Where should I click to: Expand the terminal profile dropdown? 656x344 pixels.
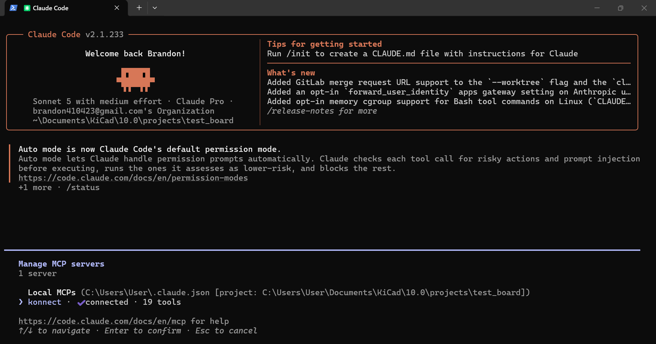click(x=155, y=8)
